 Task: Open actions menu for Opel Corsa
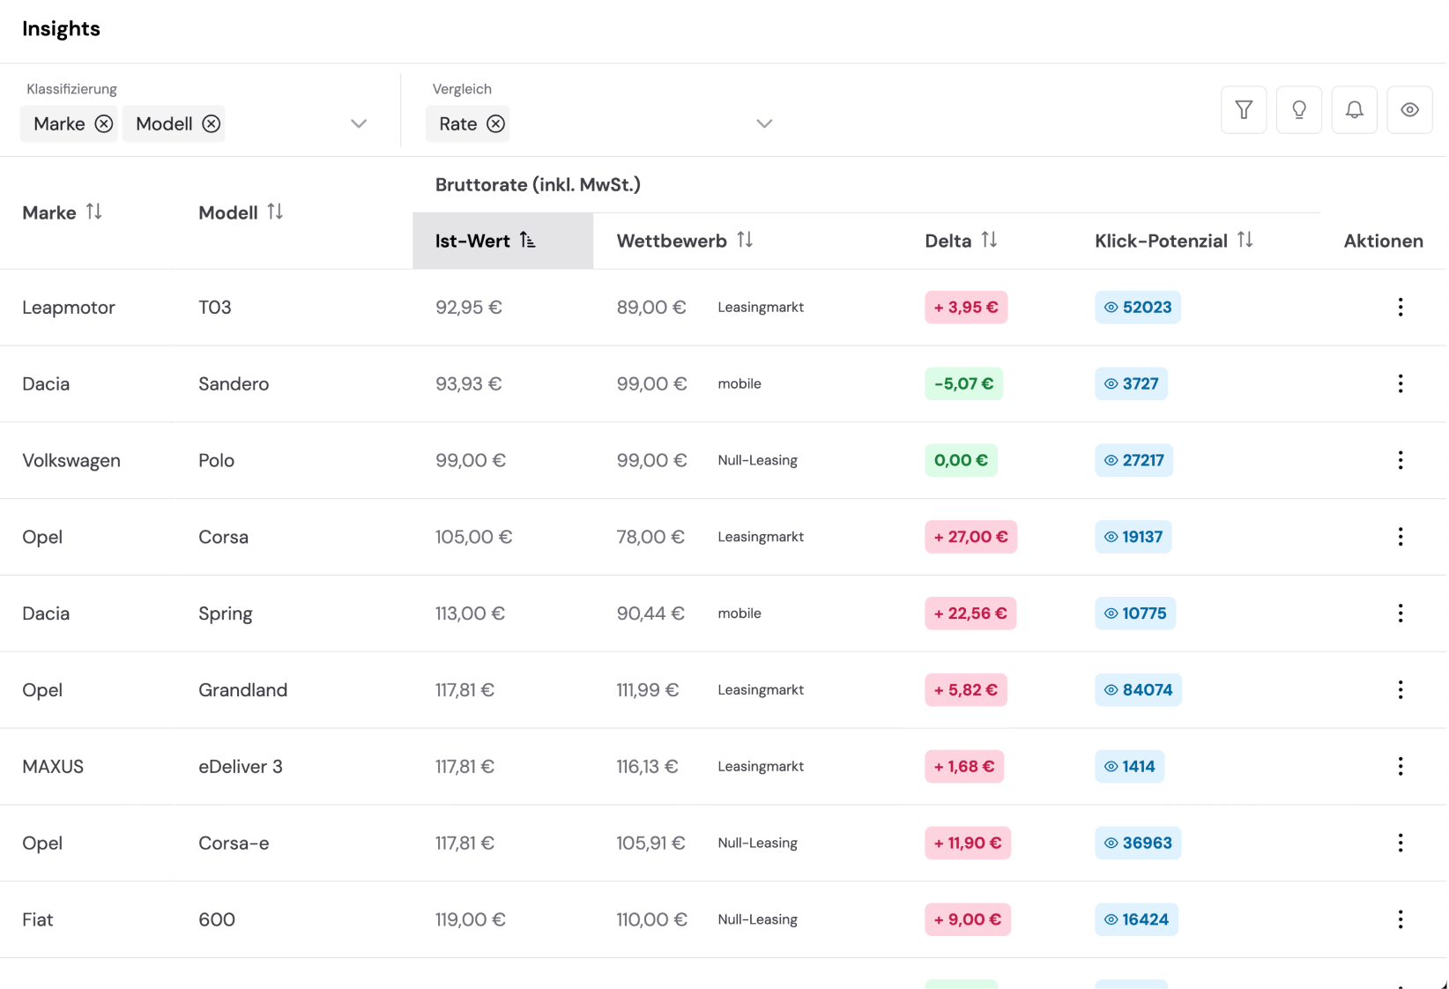pos(1400,537)
